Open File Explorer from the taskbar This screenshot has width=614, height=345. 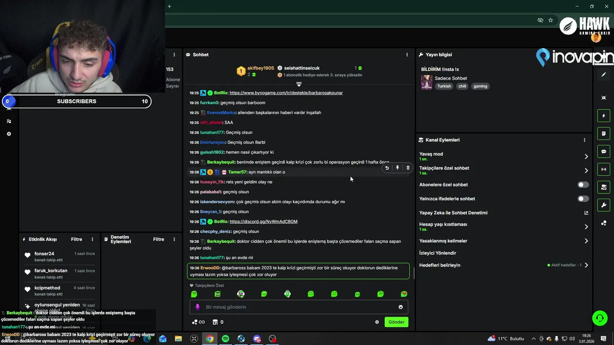click(178, 339)
